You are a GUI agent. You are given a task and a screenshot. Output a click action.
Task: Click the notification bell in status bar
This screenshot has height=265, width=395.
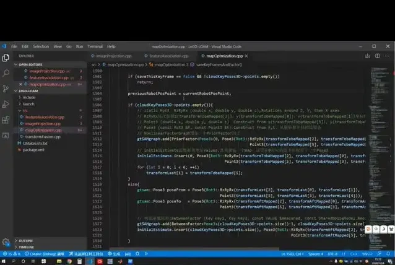tap(388, 254)
